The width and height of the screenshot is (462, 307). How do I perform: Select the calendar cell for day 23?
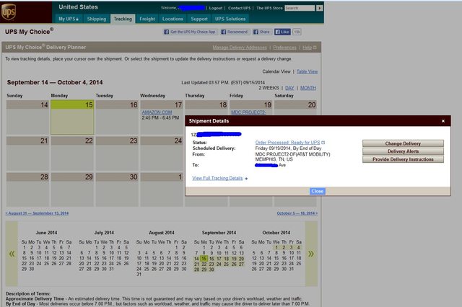coord(117,153)
